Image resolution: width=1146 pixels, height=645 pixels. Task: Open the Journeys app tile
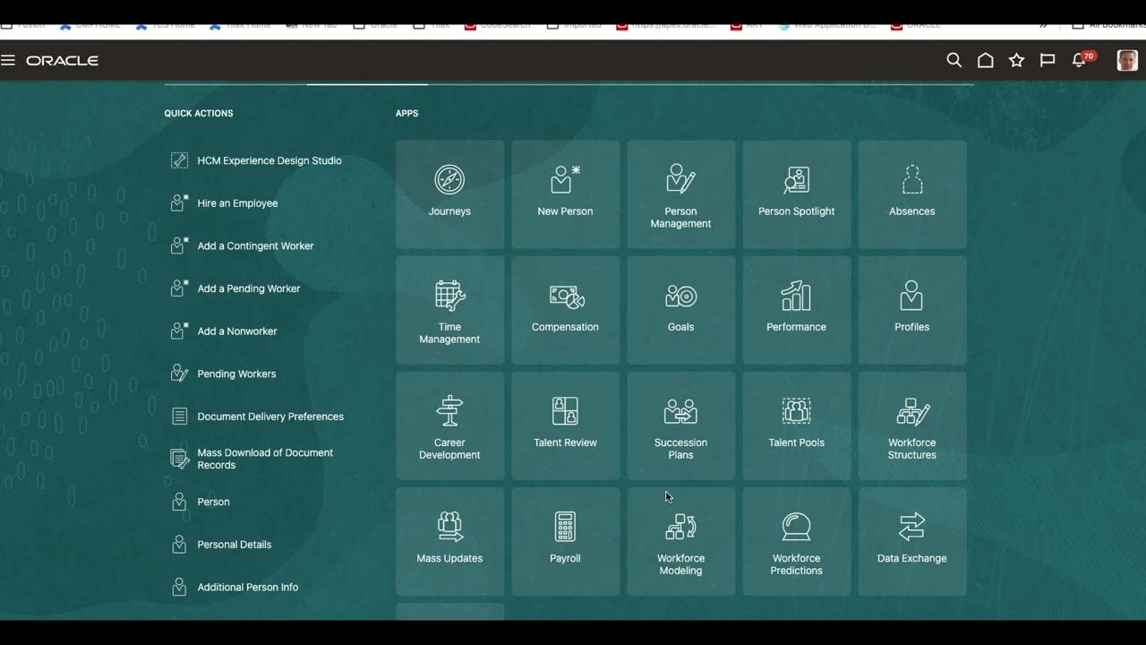click(449, 194)
